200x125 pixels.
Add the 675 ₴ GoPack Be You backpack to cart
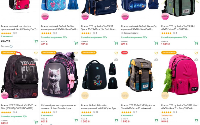pos(76,43)
